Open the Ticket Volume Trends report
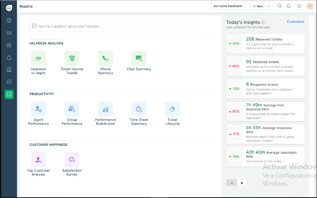 click(x=72, y=58)
